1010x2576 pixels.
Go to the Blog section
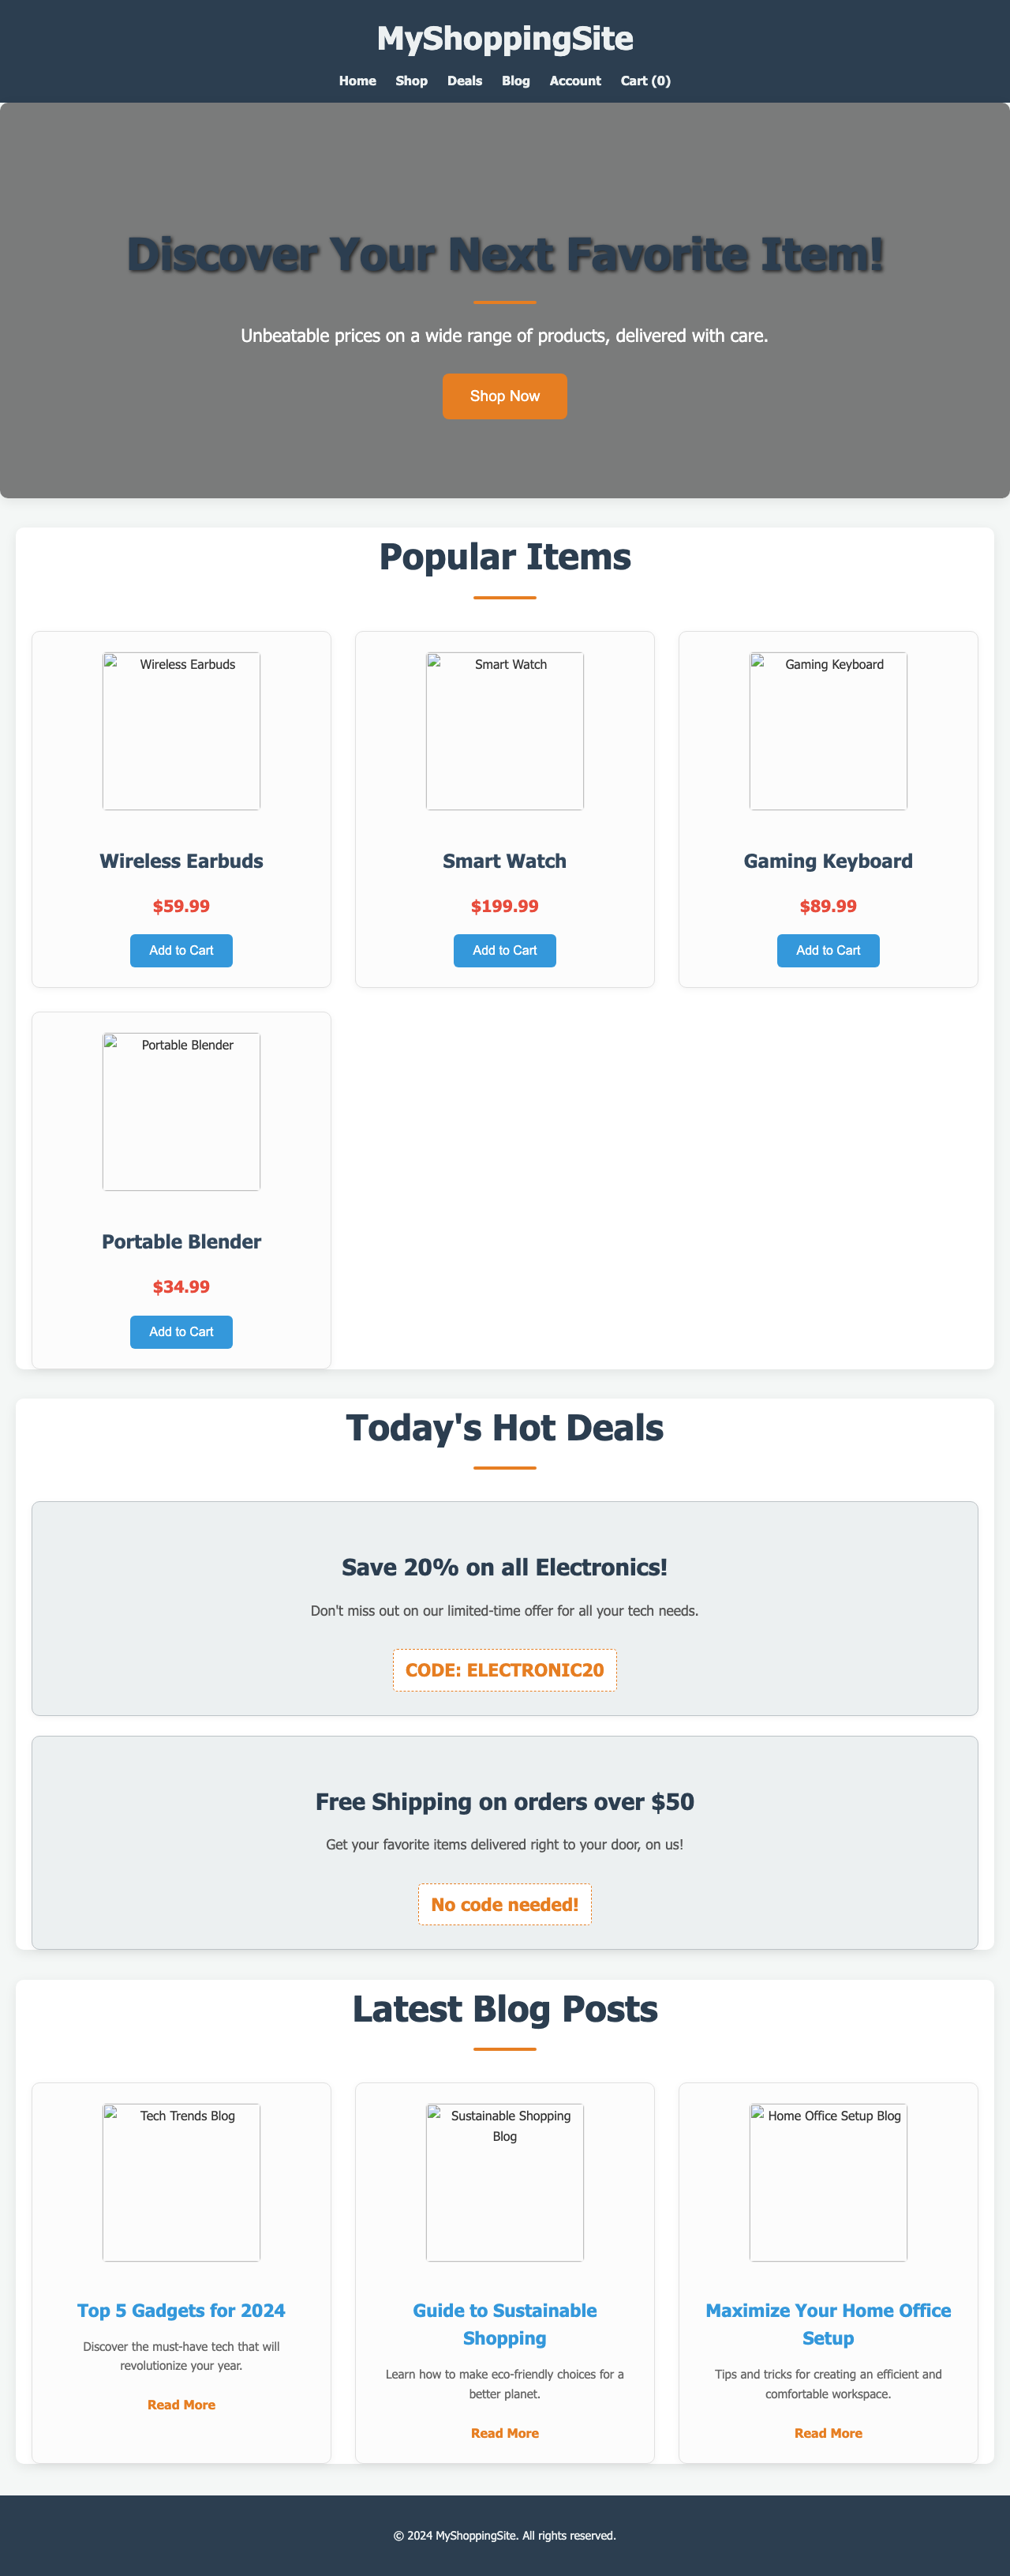515,81
